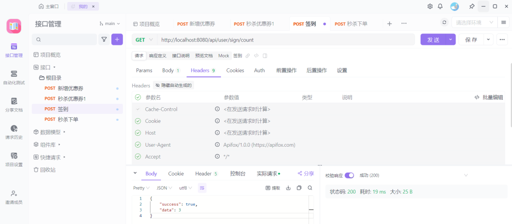Viewport: 512px width, 224px height.
Task: Open the GET method dropdown
Action: point(144,39)
